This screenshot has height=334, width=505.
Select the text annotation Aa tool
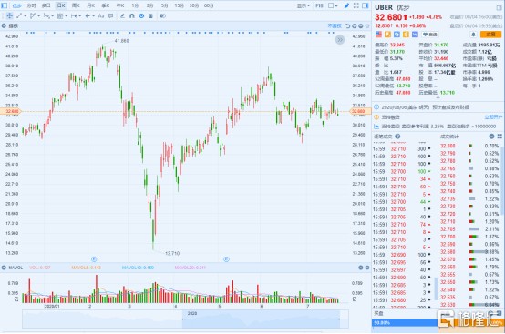(x=101, y=15)
